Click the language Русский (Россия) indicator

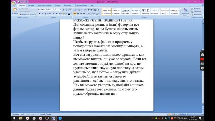coord(45,114)
